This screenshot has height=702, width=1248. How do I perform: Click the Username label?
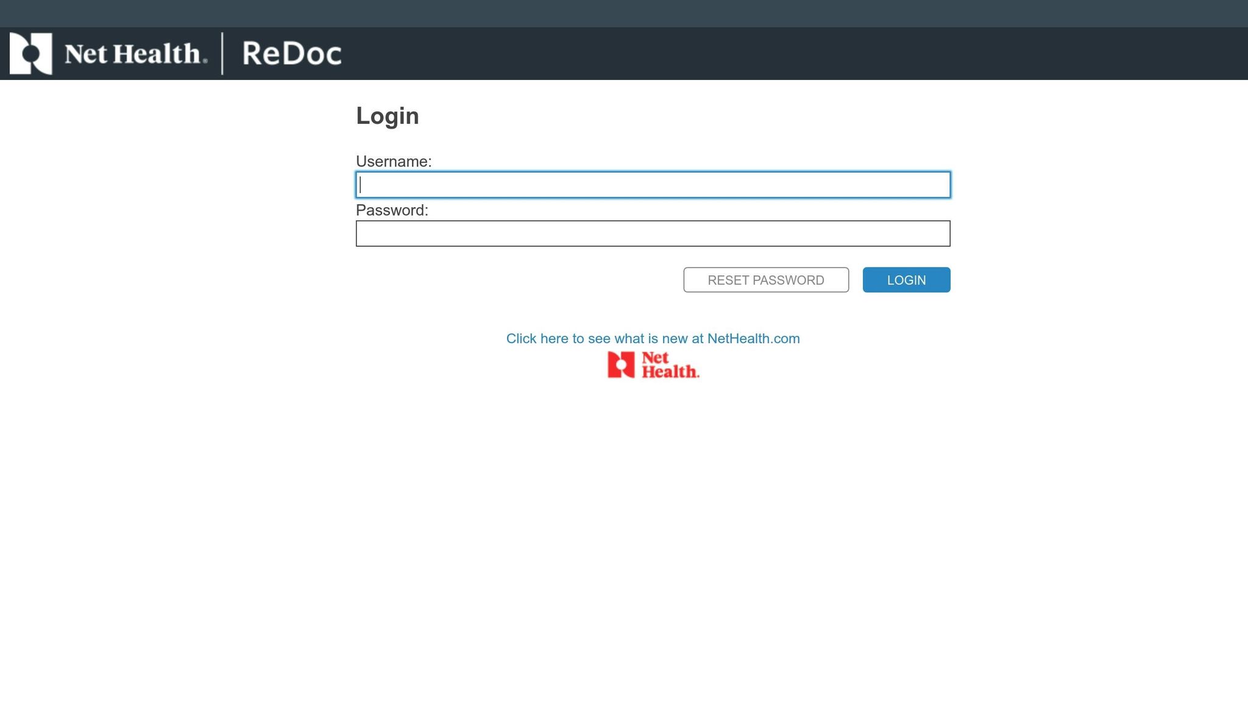pos(394,161)
